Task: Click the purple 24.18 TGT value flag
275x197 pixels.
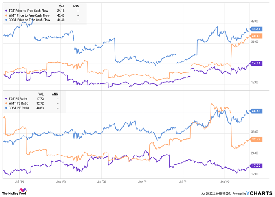Action: (258, 63)
